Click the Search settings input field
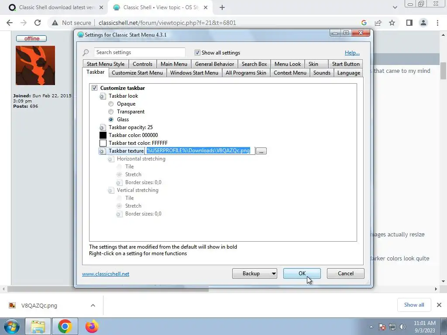Image resolution: width=447 pixels, height=335 pixels. [x=140, y=52]
